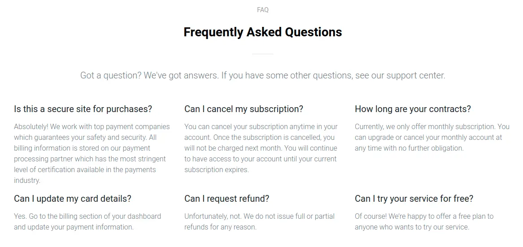
Task: Select "Is this a secure site for purchases?" question
Action: coord(83,109)
